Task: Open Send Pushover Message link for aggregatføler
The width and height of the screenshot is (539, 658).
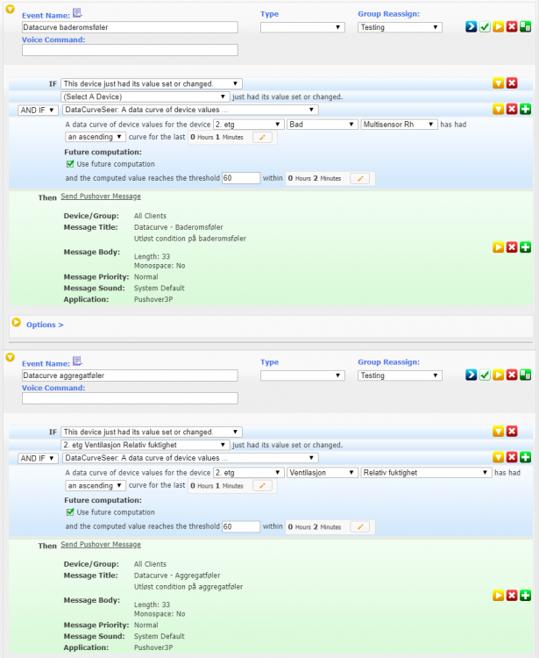Action: click(x=101, y=544)
